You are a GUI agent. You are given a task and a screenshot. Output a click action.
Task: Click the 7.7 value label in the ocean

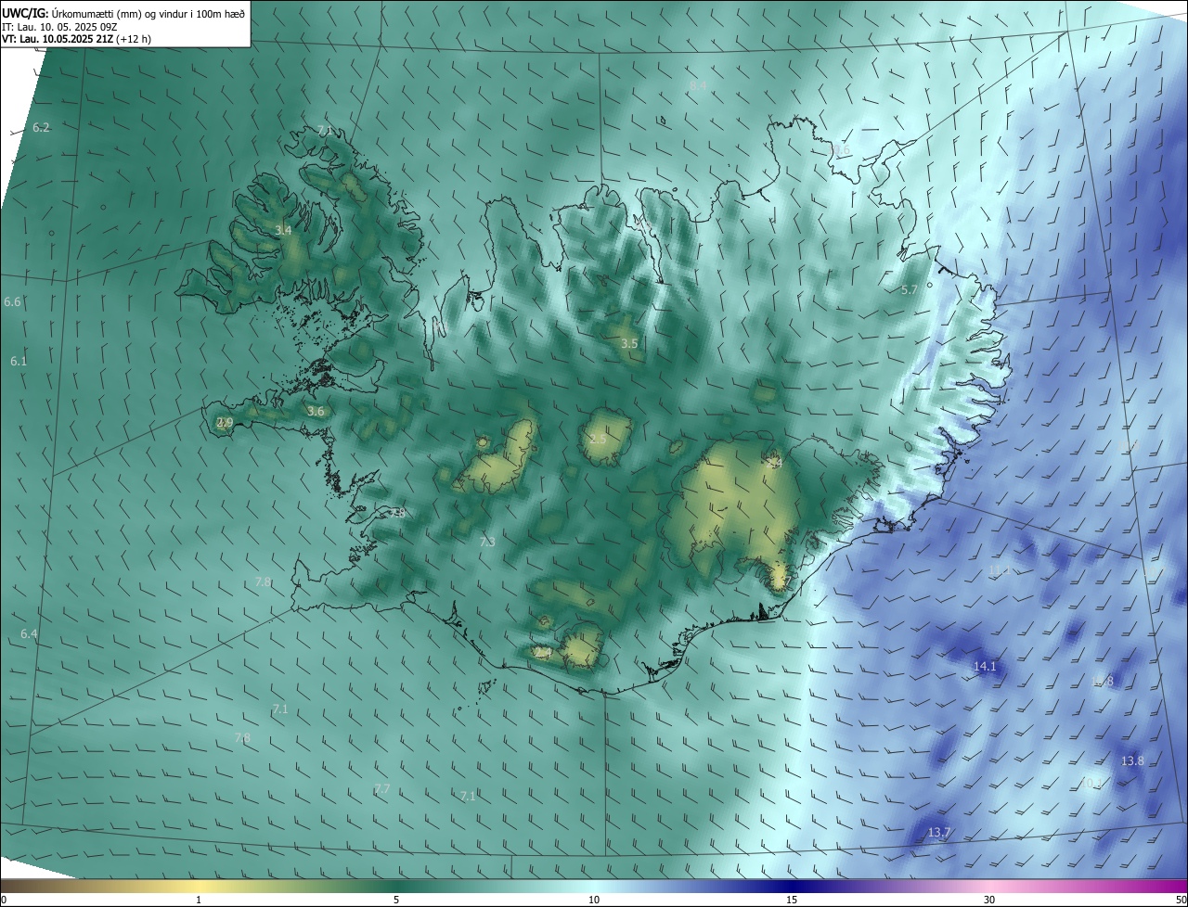tap(381, 788)
